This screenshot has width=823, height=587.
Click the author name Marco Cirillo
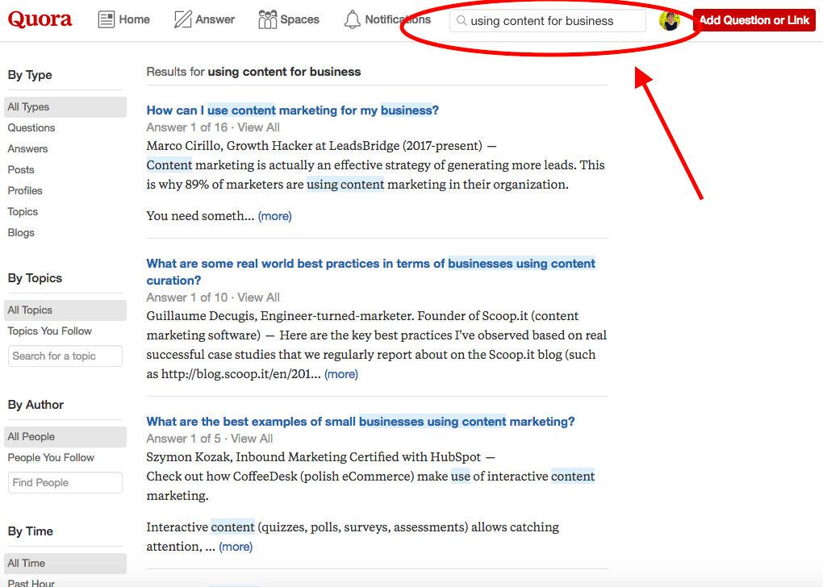pos(183,146)
